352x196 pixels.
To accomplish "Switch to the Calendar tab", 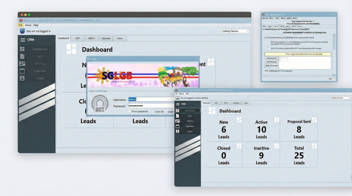I will [106, 38].
